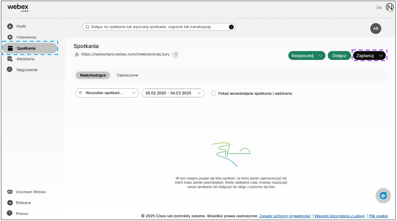Select Spotkania in the sidebar
The image size is (397, 221).
tap(30, 48)
